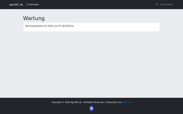Screen dimensions: 183x114
Task: Open the Azuriom link in the footer
Action: pyautogui.click(x=127, y=102)
